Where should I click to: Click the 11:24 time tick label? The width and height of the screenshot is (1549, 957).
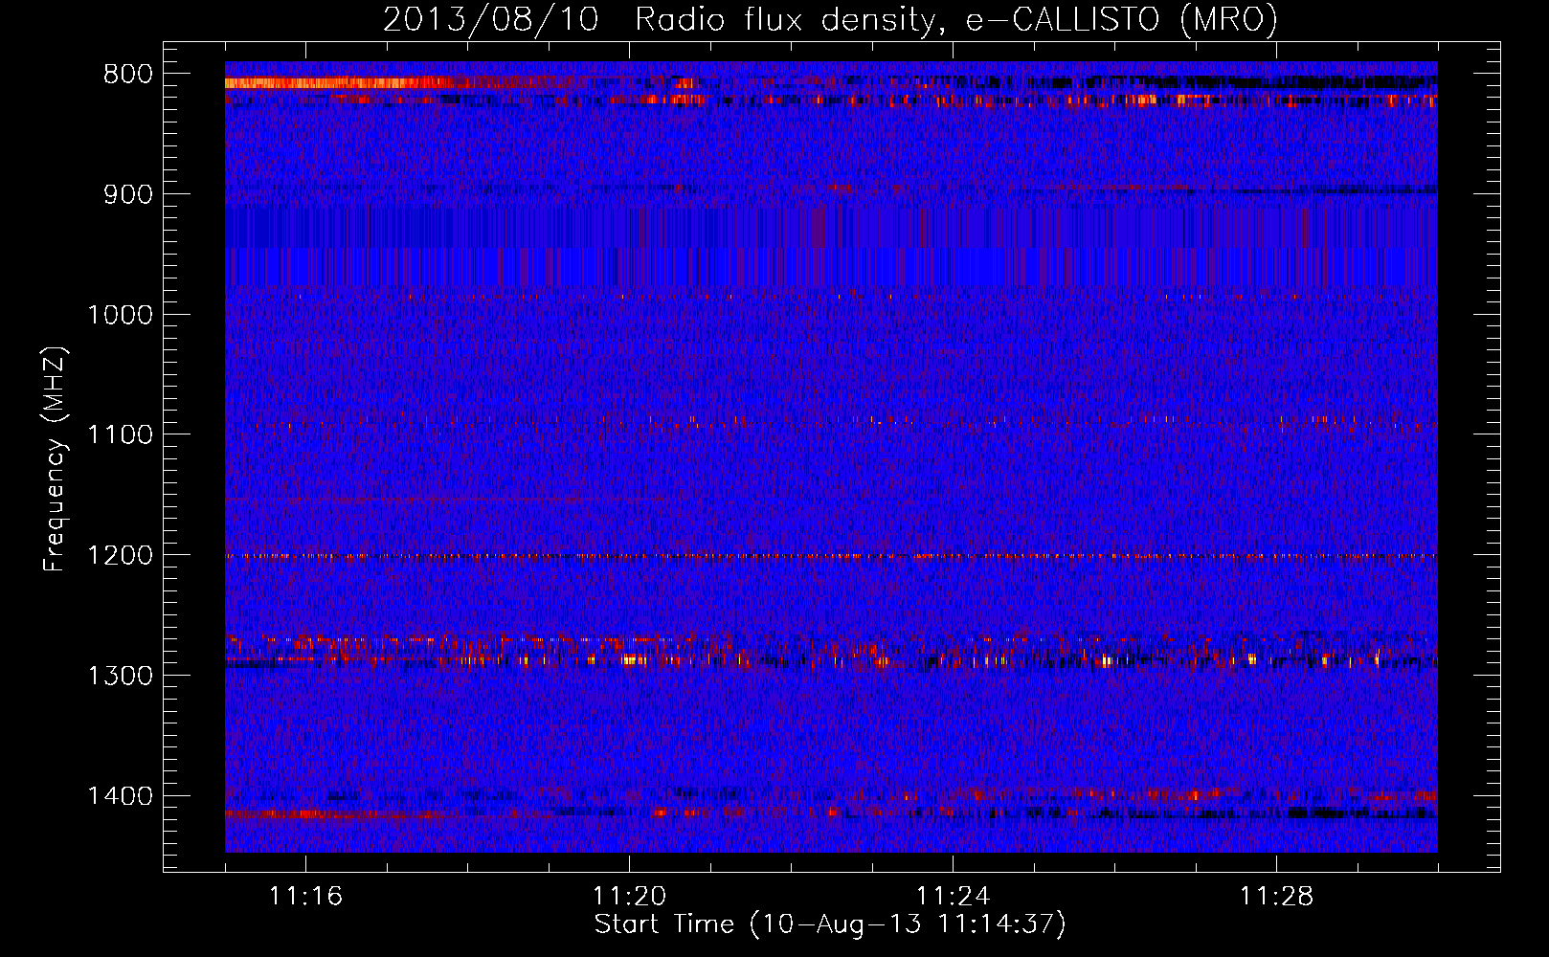[x=953, y=897]
